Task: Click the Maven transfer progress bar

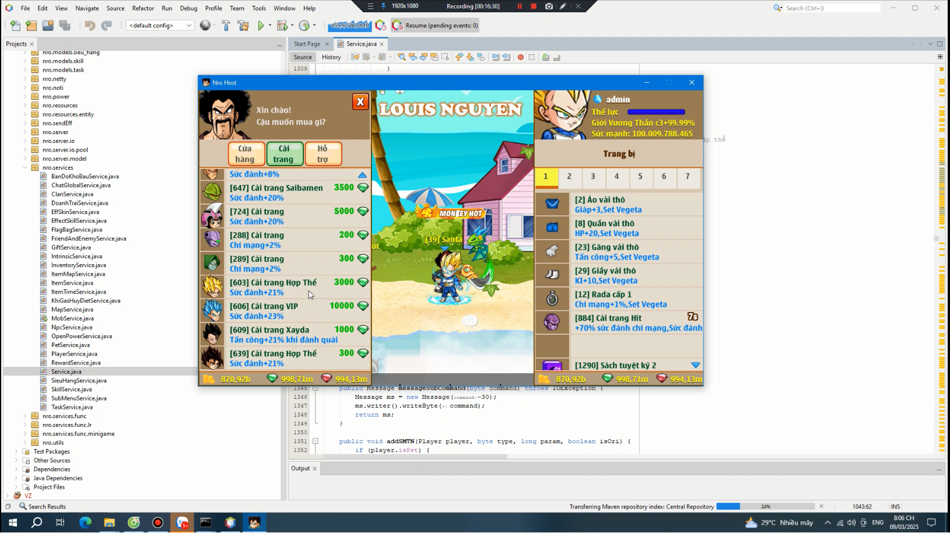Action: tap(765, 506)
